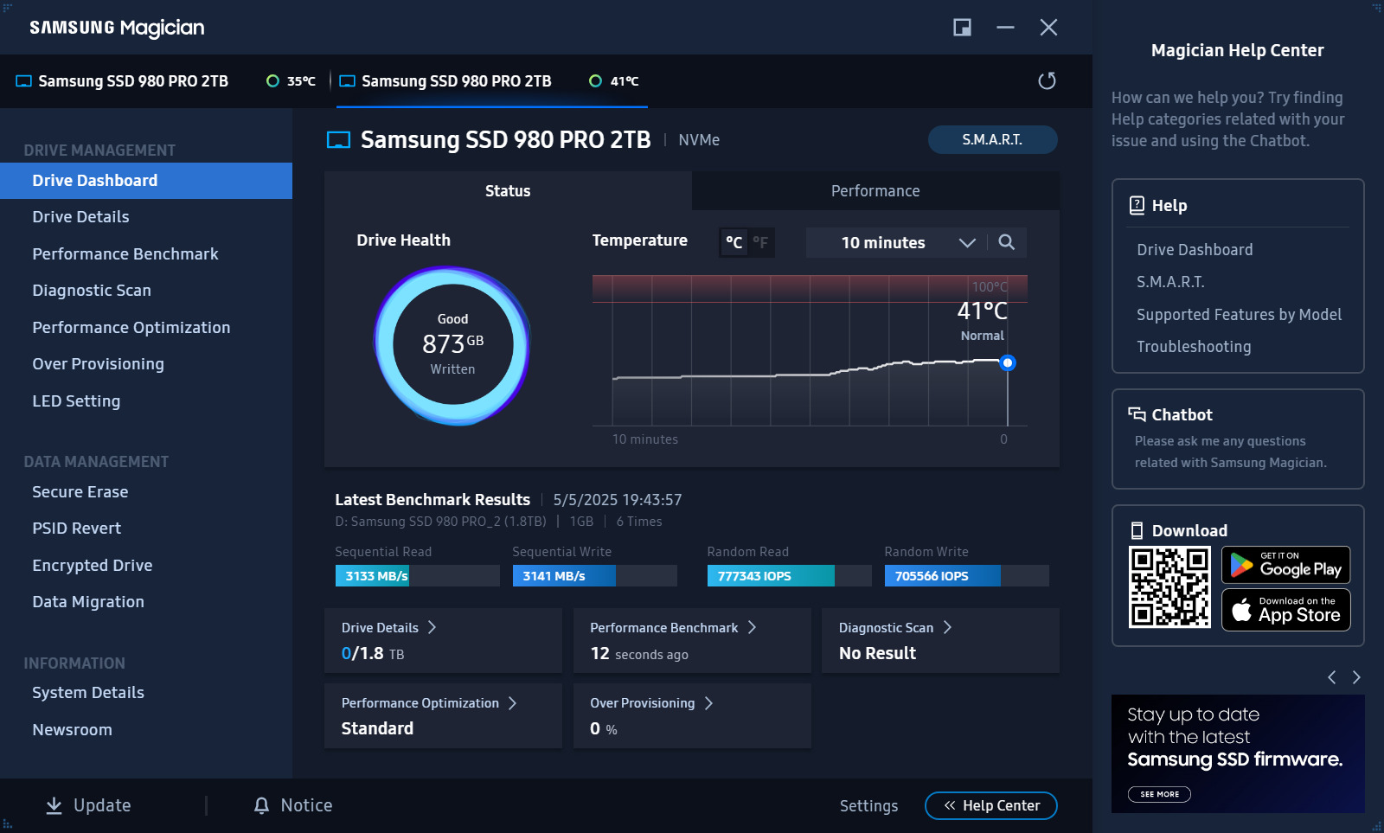Click the S.M.A.R.T. button
This screenshot has width=1384, height=833.
[x=992, y=139]
